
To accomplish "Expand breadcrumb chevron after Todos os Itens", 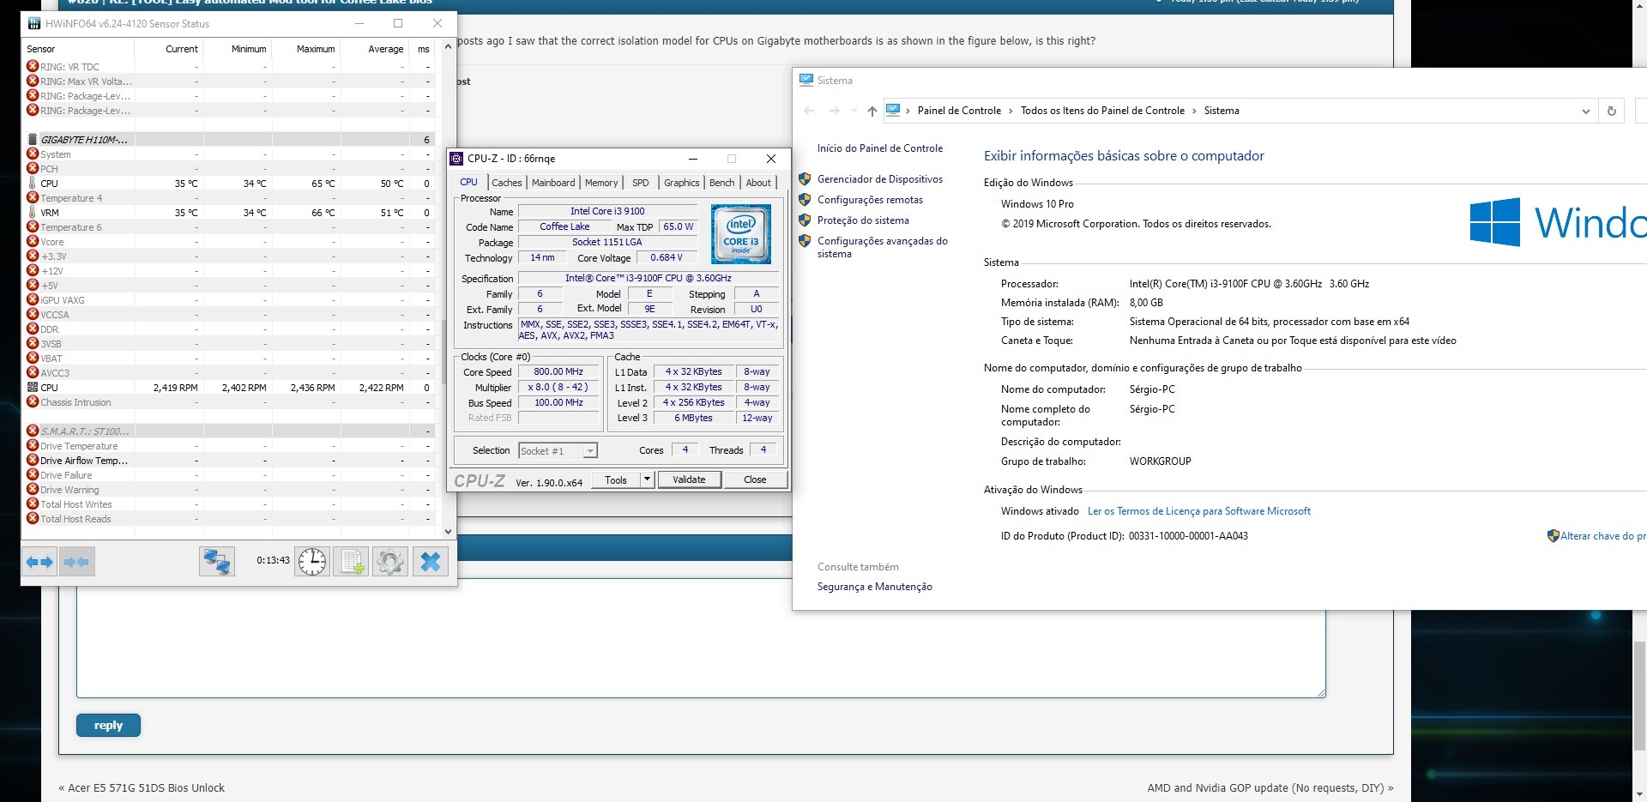I will click(x=1194, y=111).
